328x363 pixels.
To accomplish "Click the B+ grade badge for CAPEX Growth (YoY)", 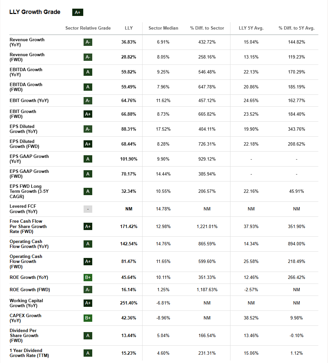I will (88, 318).
